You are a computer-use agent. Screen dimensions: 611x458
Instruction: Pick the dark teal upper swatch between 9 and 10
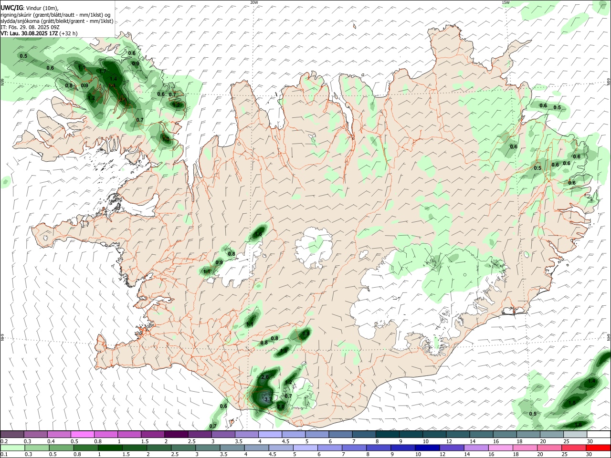click(x=410, y=434)
